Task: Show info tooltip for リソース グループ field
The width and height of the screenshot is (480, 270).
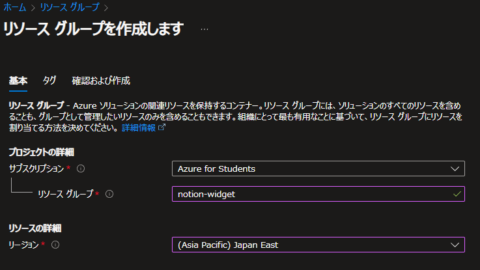Action: [109, 194]
